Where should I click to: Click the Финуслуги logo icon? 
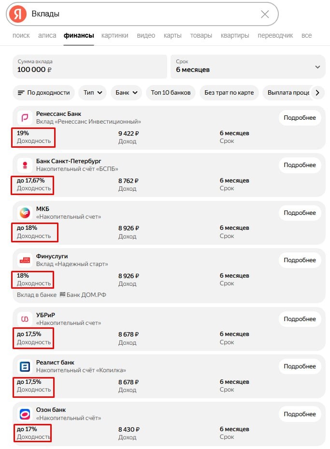pyautogui.click(x=25, y=260)
